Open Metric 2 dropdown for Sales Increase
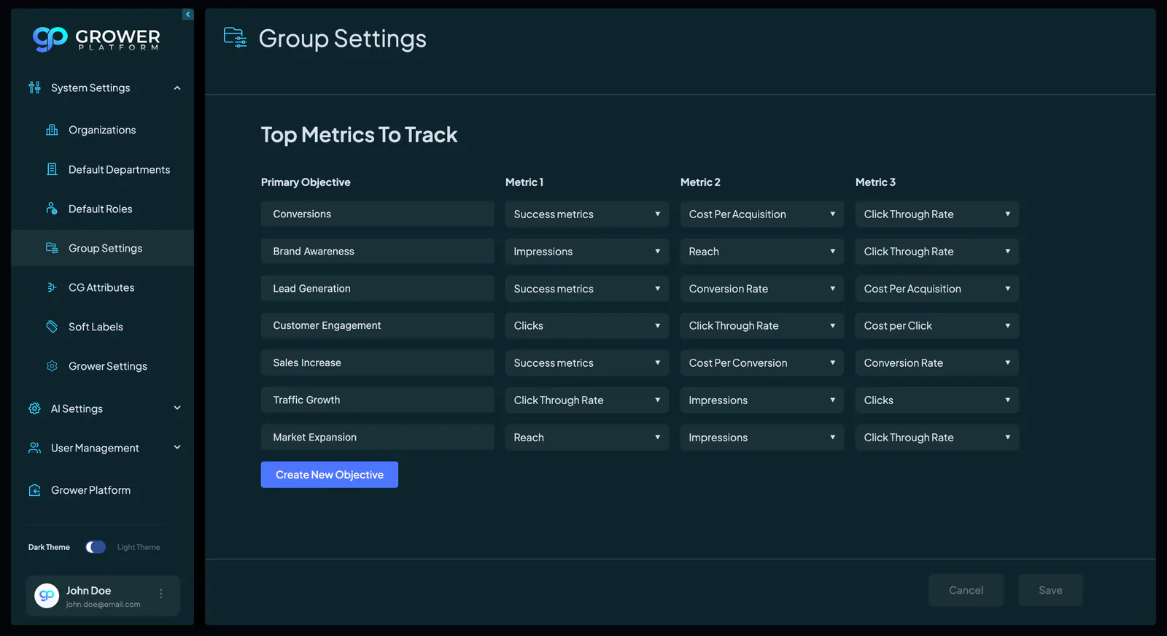1167x636 pixels. coord(762,363)
